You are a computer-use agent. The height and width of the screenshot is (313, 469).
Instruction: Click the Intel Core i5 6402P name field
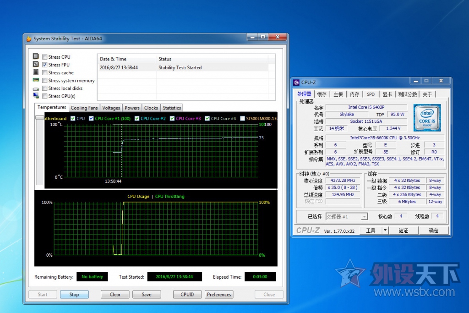pyautogui.click(x=366, y=107)
